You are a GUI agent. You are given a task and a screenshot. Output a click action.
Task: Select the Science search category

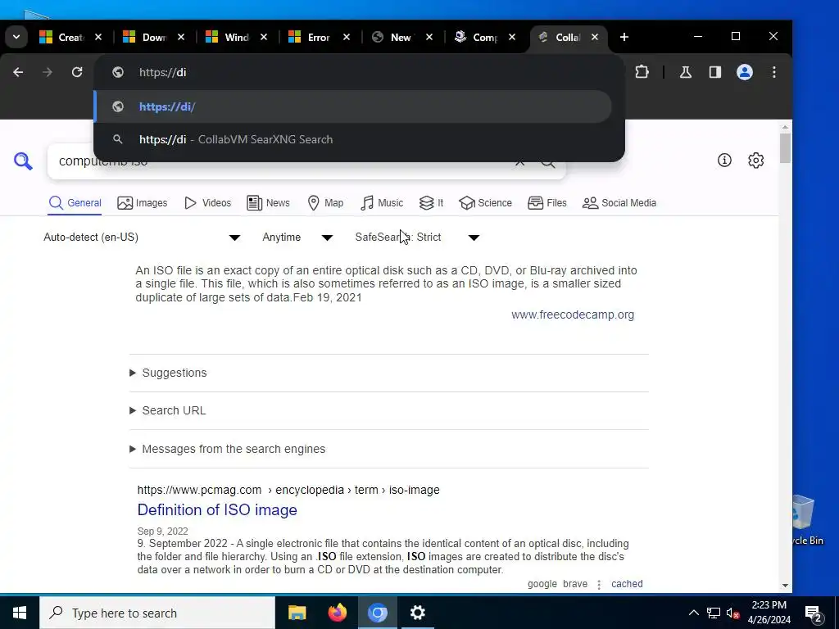(x=485, y=203)
